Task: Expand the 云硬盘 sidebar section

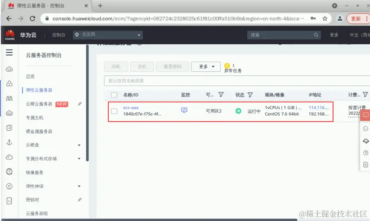Action: [x=79, y=145]
